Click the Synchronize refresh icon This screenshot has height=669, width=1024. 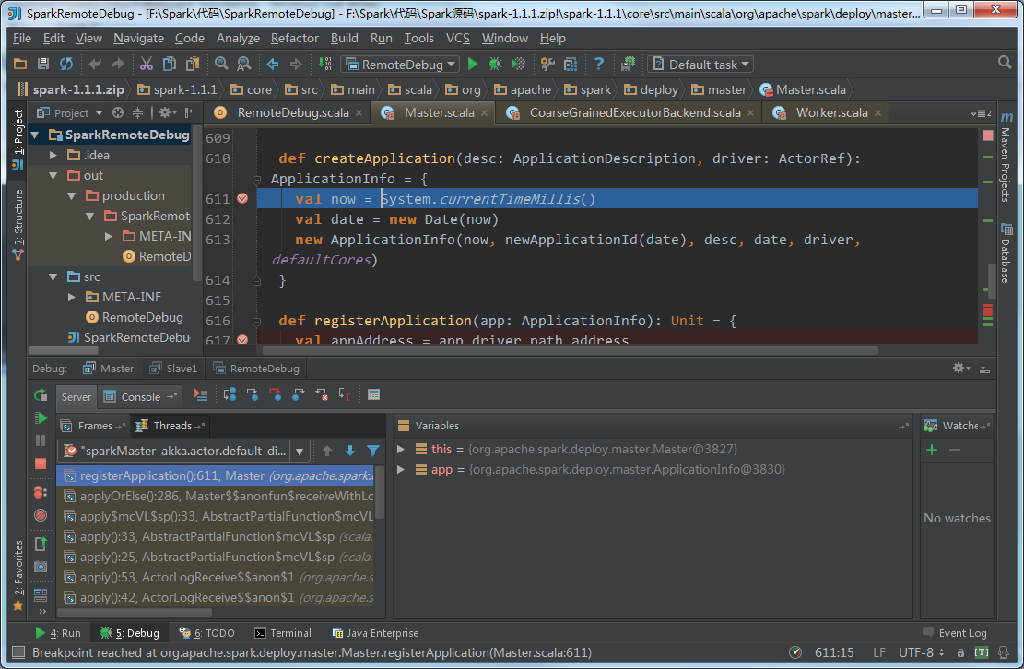pyautogui.click(x=66, y=64)
